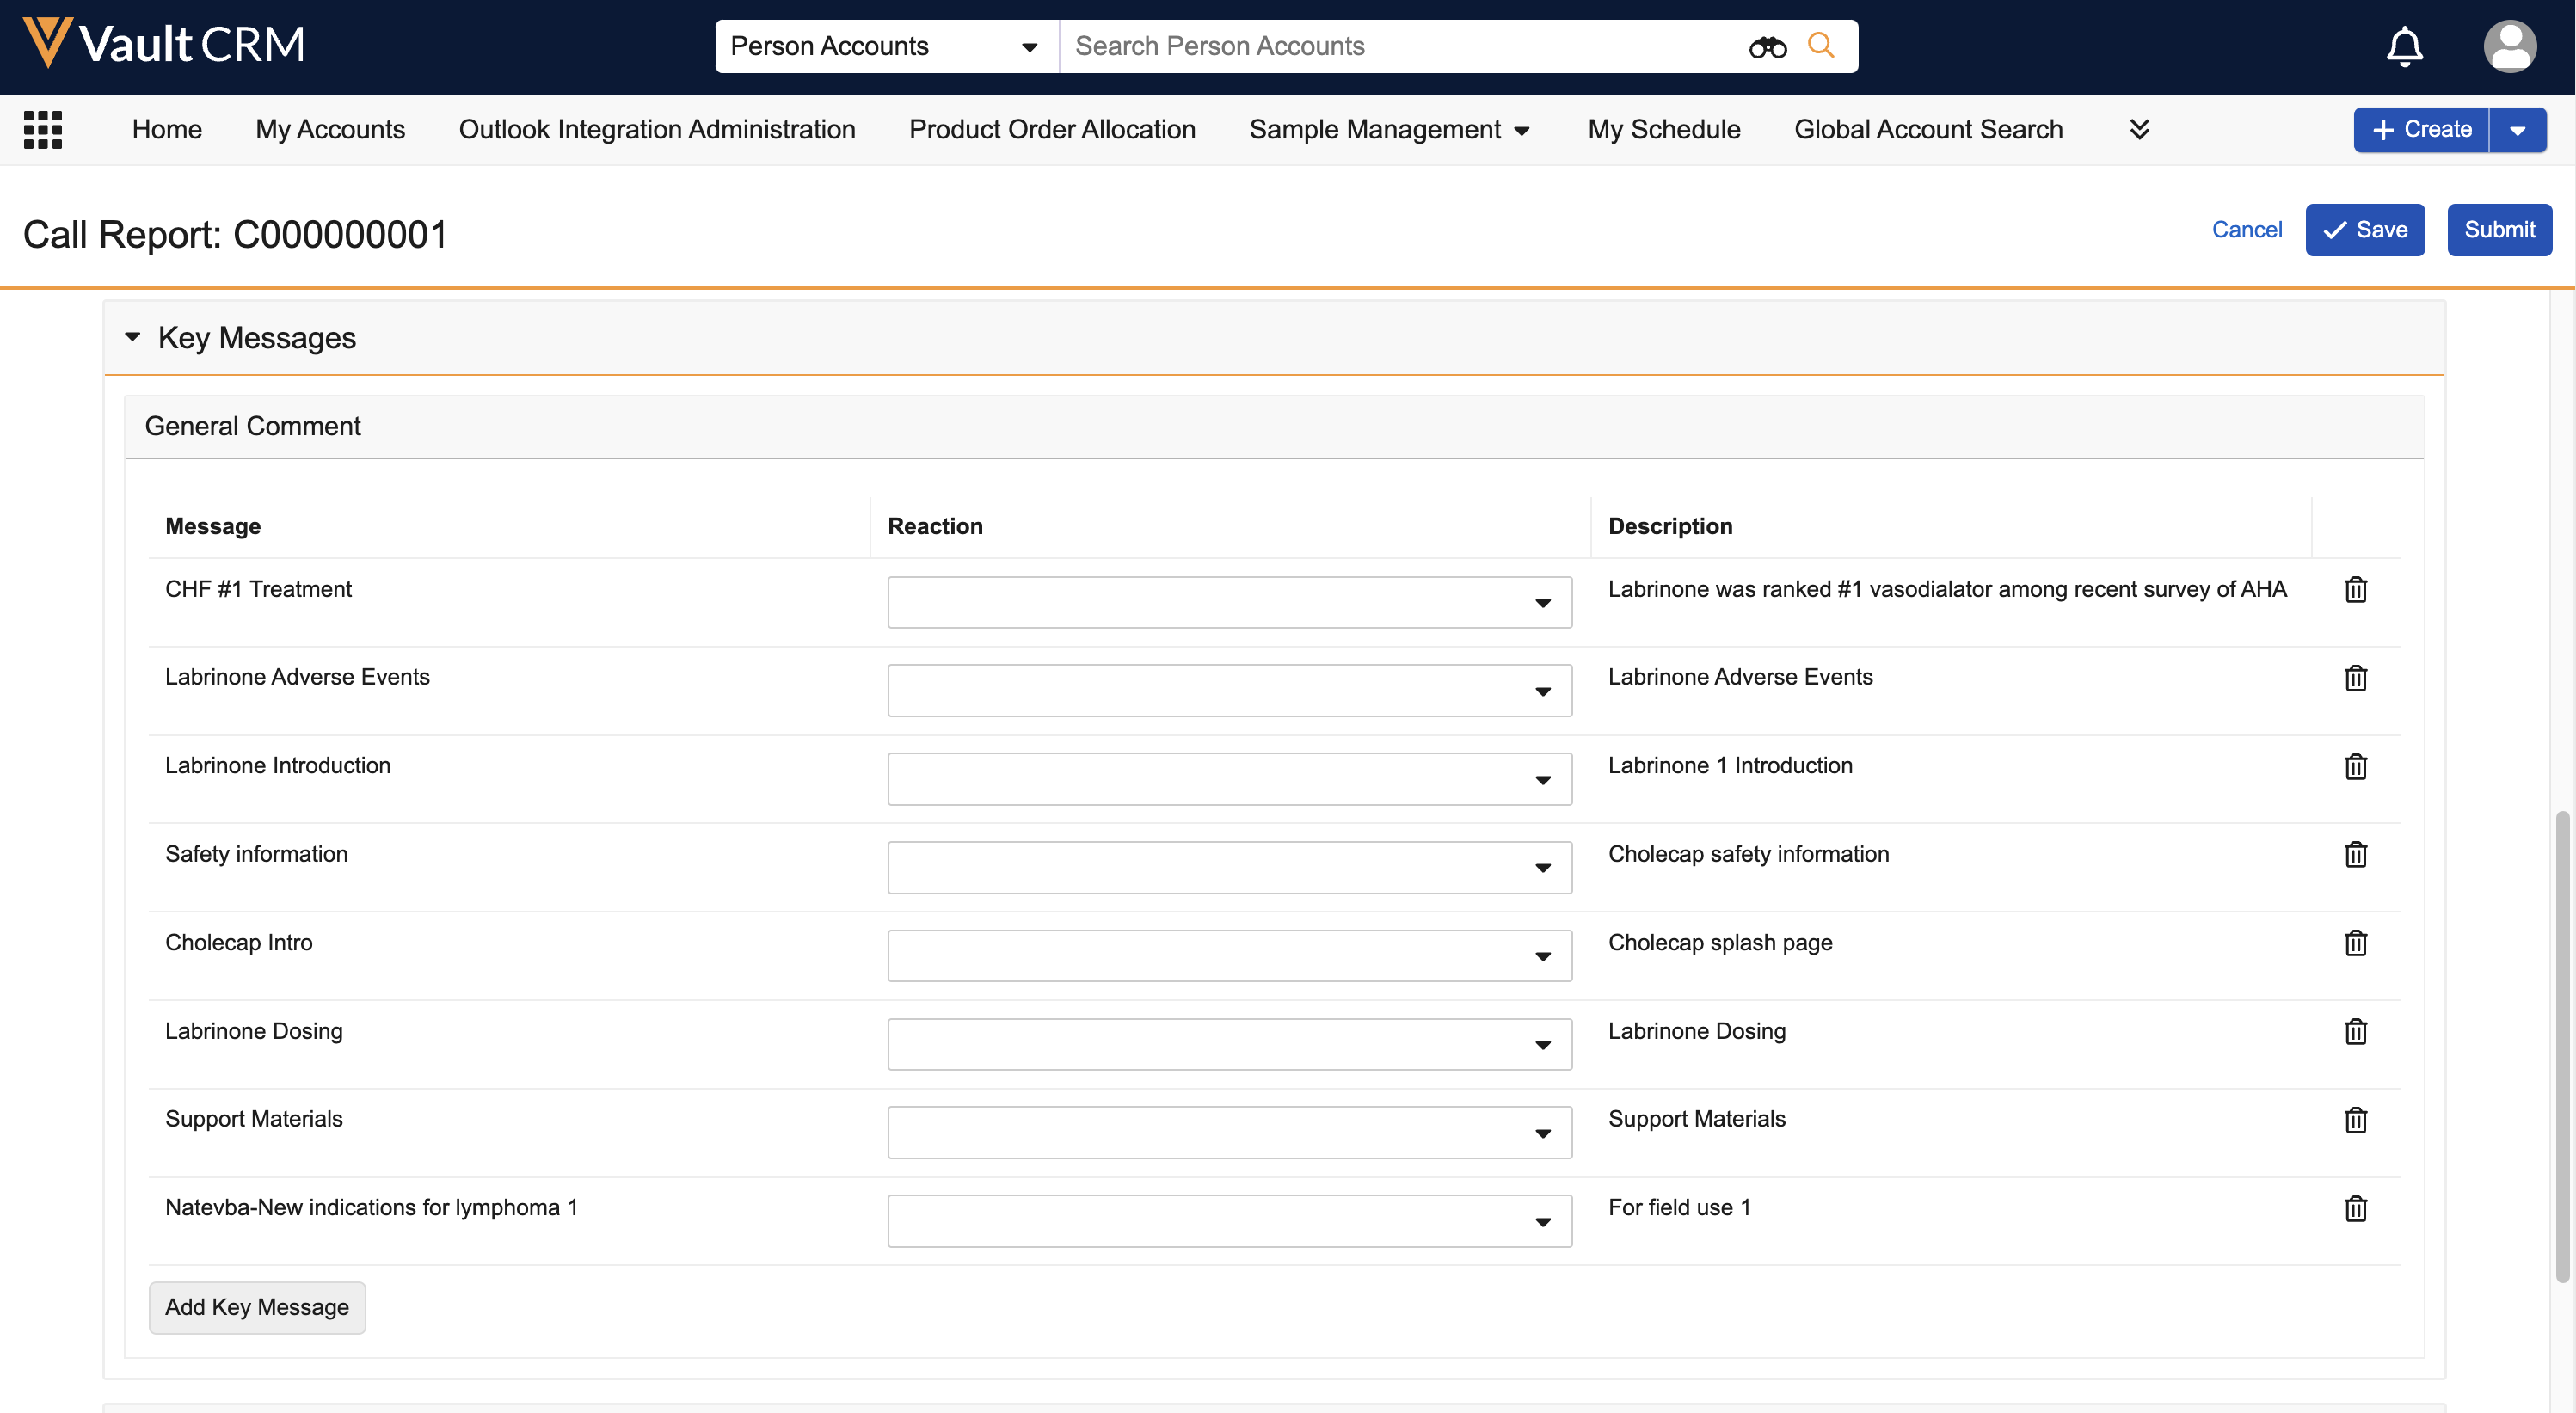Open the app launcher grid

point(43,130)
